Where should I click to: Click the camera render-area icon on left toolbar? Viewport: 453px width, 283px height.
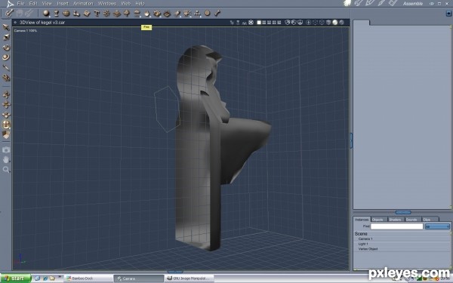[x=6, y=149]
